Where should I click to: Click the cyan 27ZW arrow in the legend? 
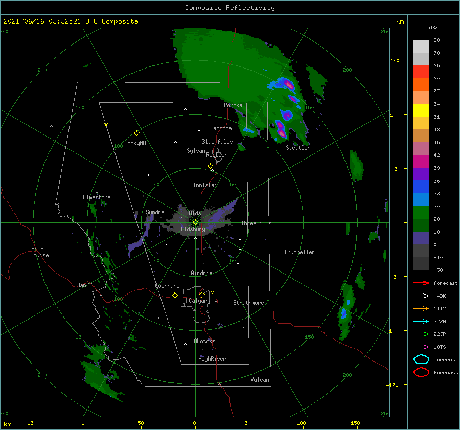tap(421, 321)
